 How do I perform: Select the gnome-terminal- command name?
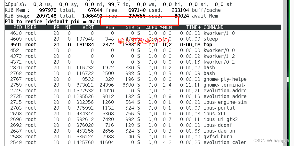pyautogui.click(x=224, y=85)
